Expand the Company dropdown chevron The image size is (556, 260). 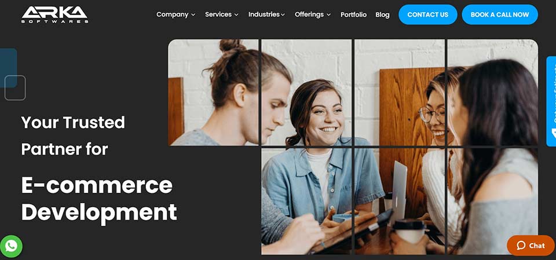click(193, 15)
